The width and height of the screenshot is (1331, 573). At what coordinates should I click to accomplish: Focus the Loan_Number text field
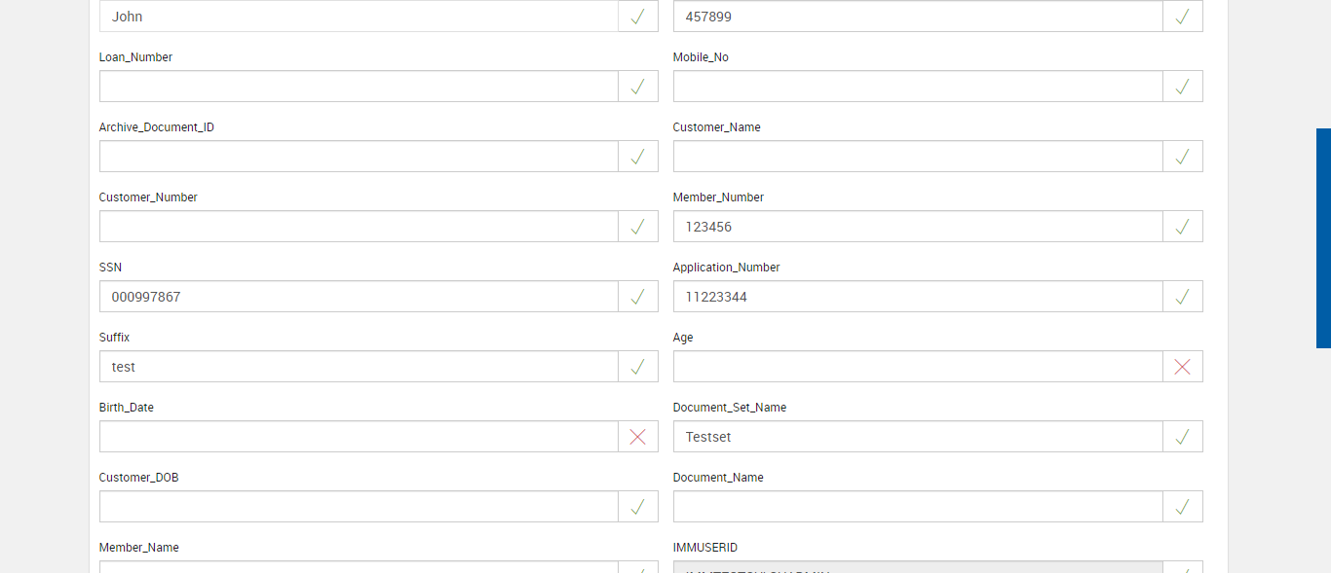(359, 87)
